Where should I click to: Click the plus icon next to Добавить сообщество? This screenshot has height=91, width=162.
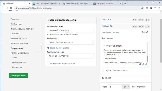(48, 48)
